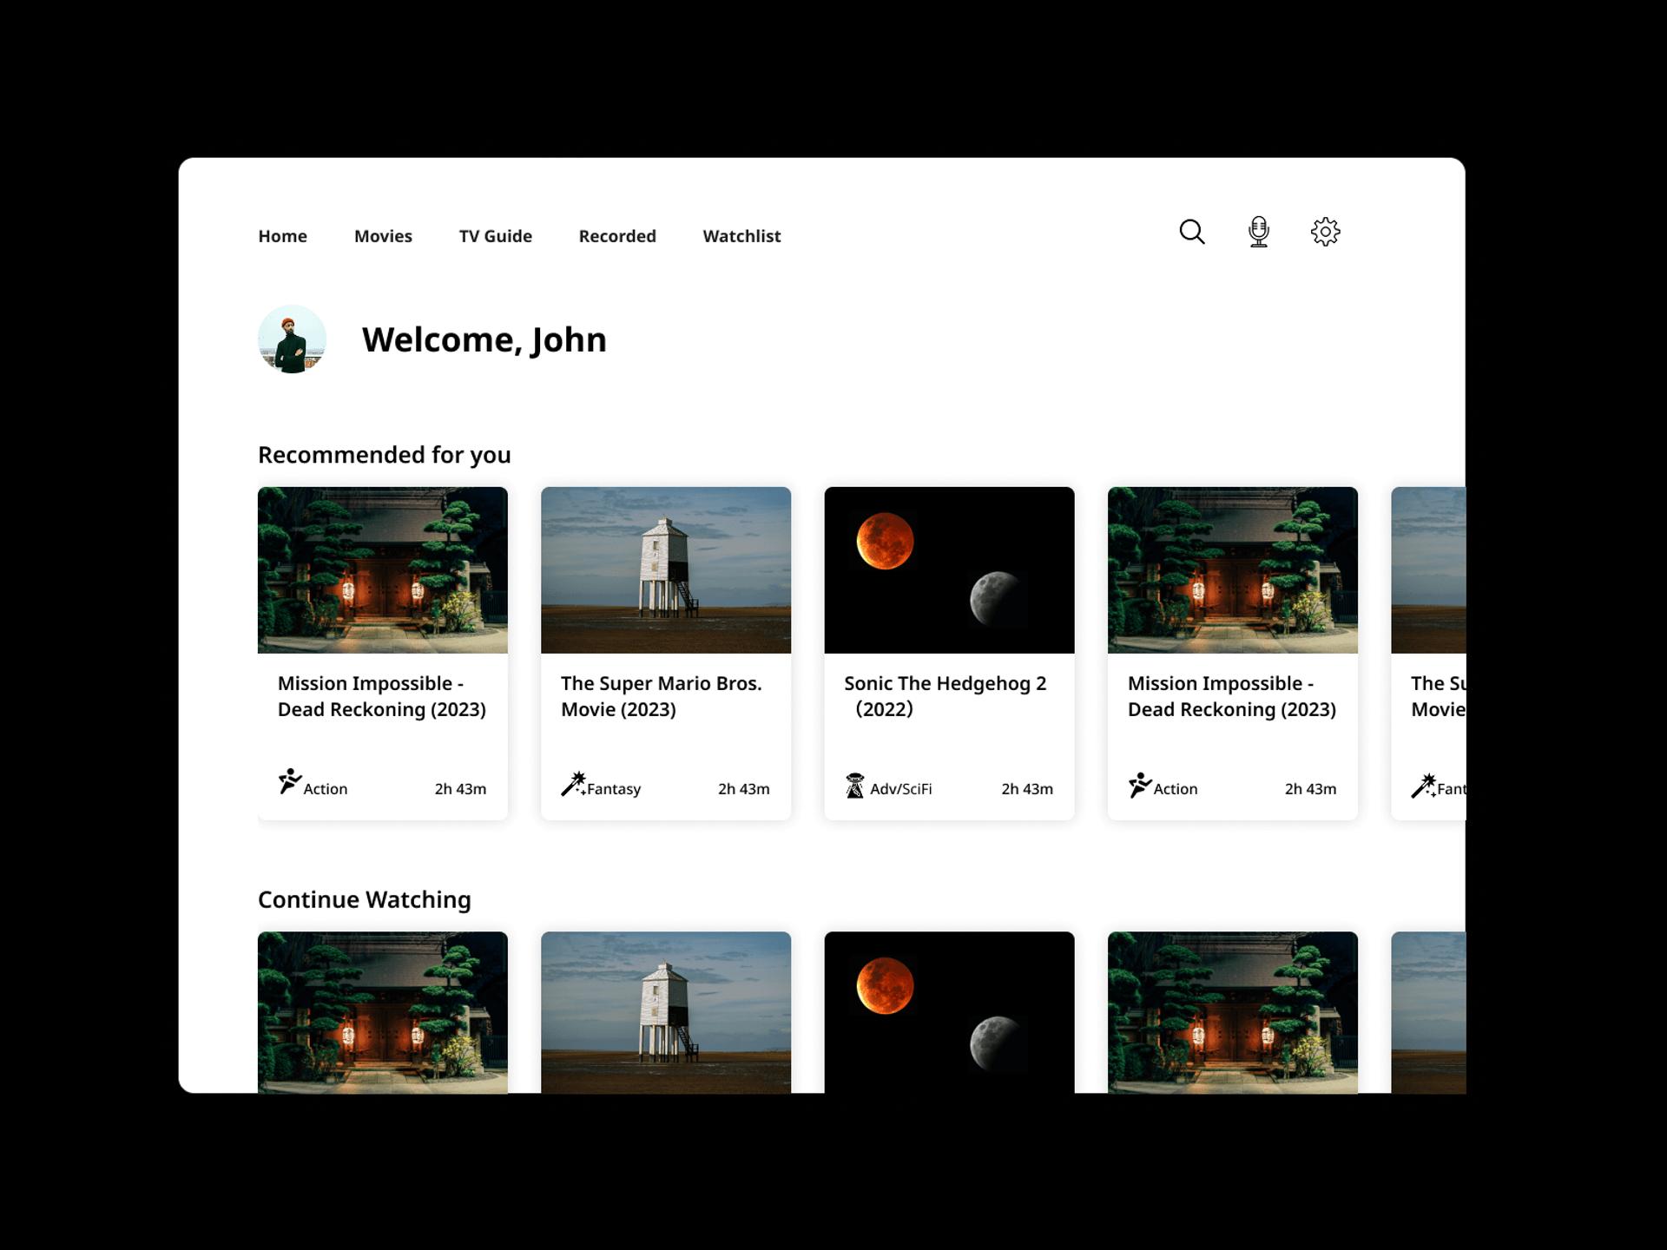Image resolution: width=1667 pixels, height=1250 pixels.
Task: Click the Fantasy wand icon on the complete Super Mario card
Action: point(573,785)
